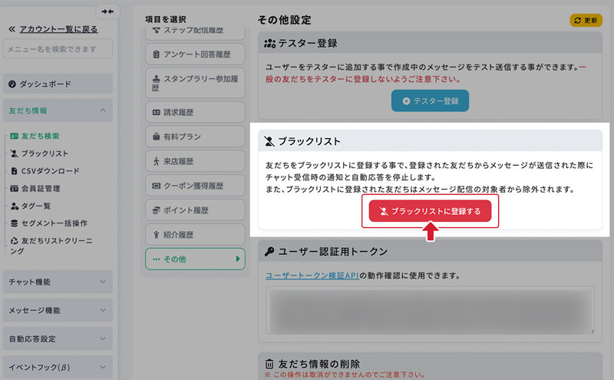Click the ブラックリストに登録する button

coord(430,211)
